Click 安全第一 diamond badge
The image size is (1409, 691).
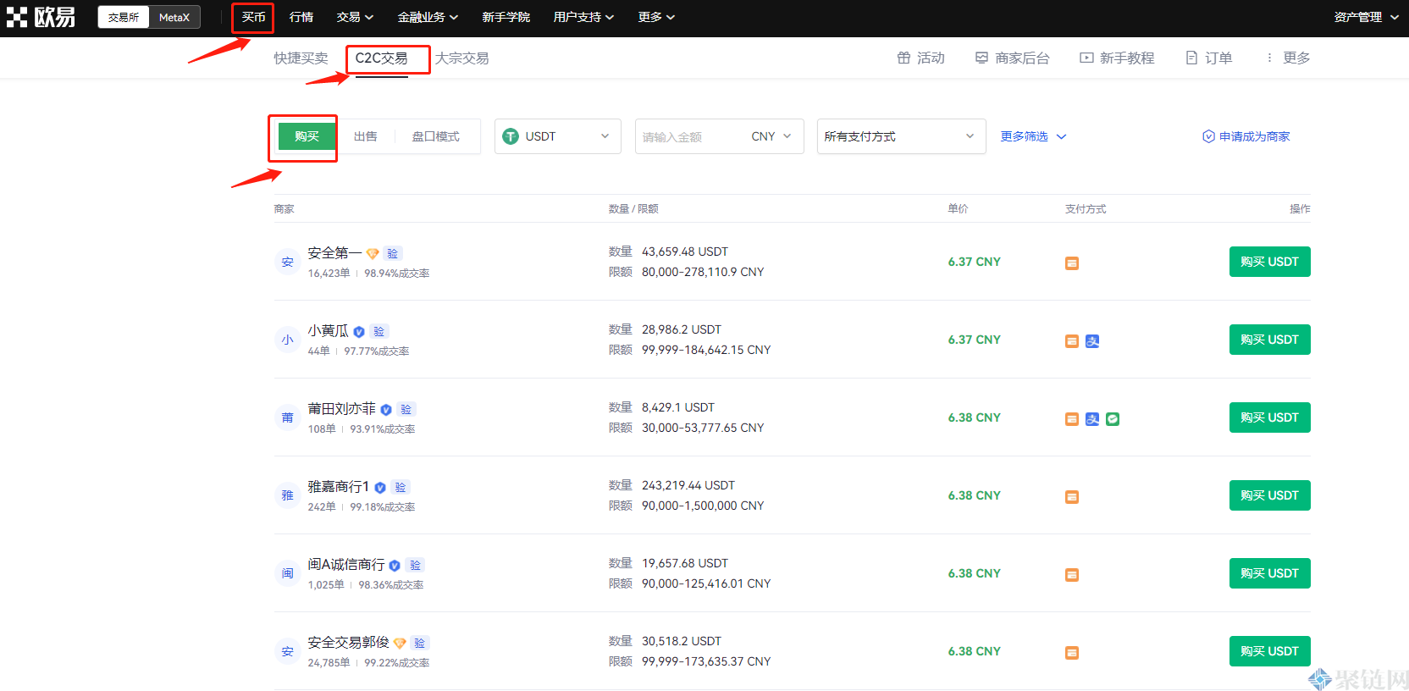[x=373, y=253]
